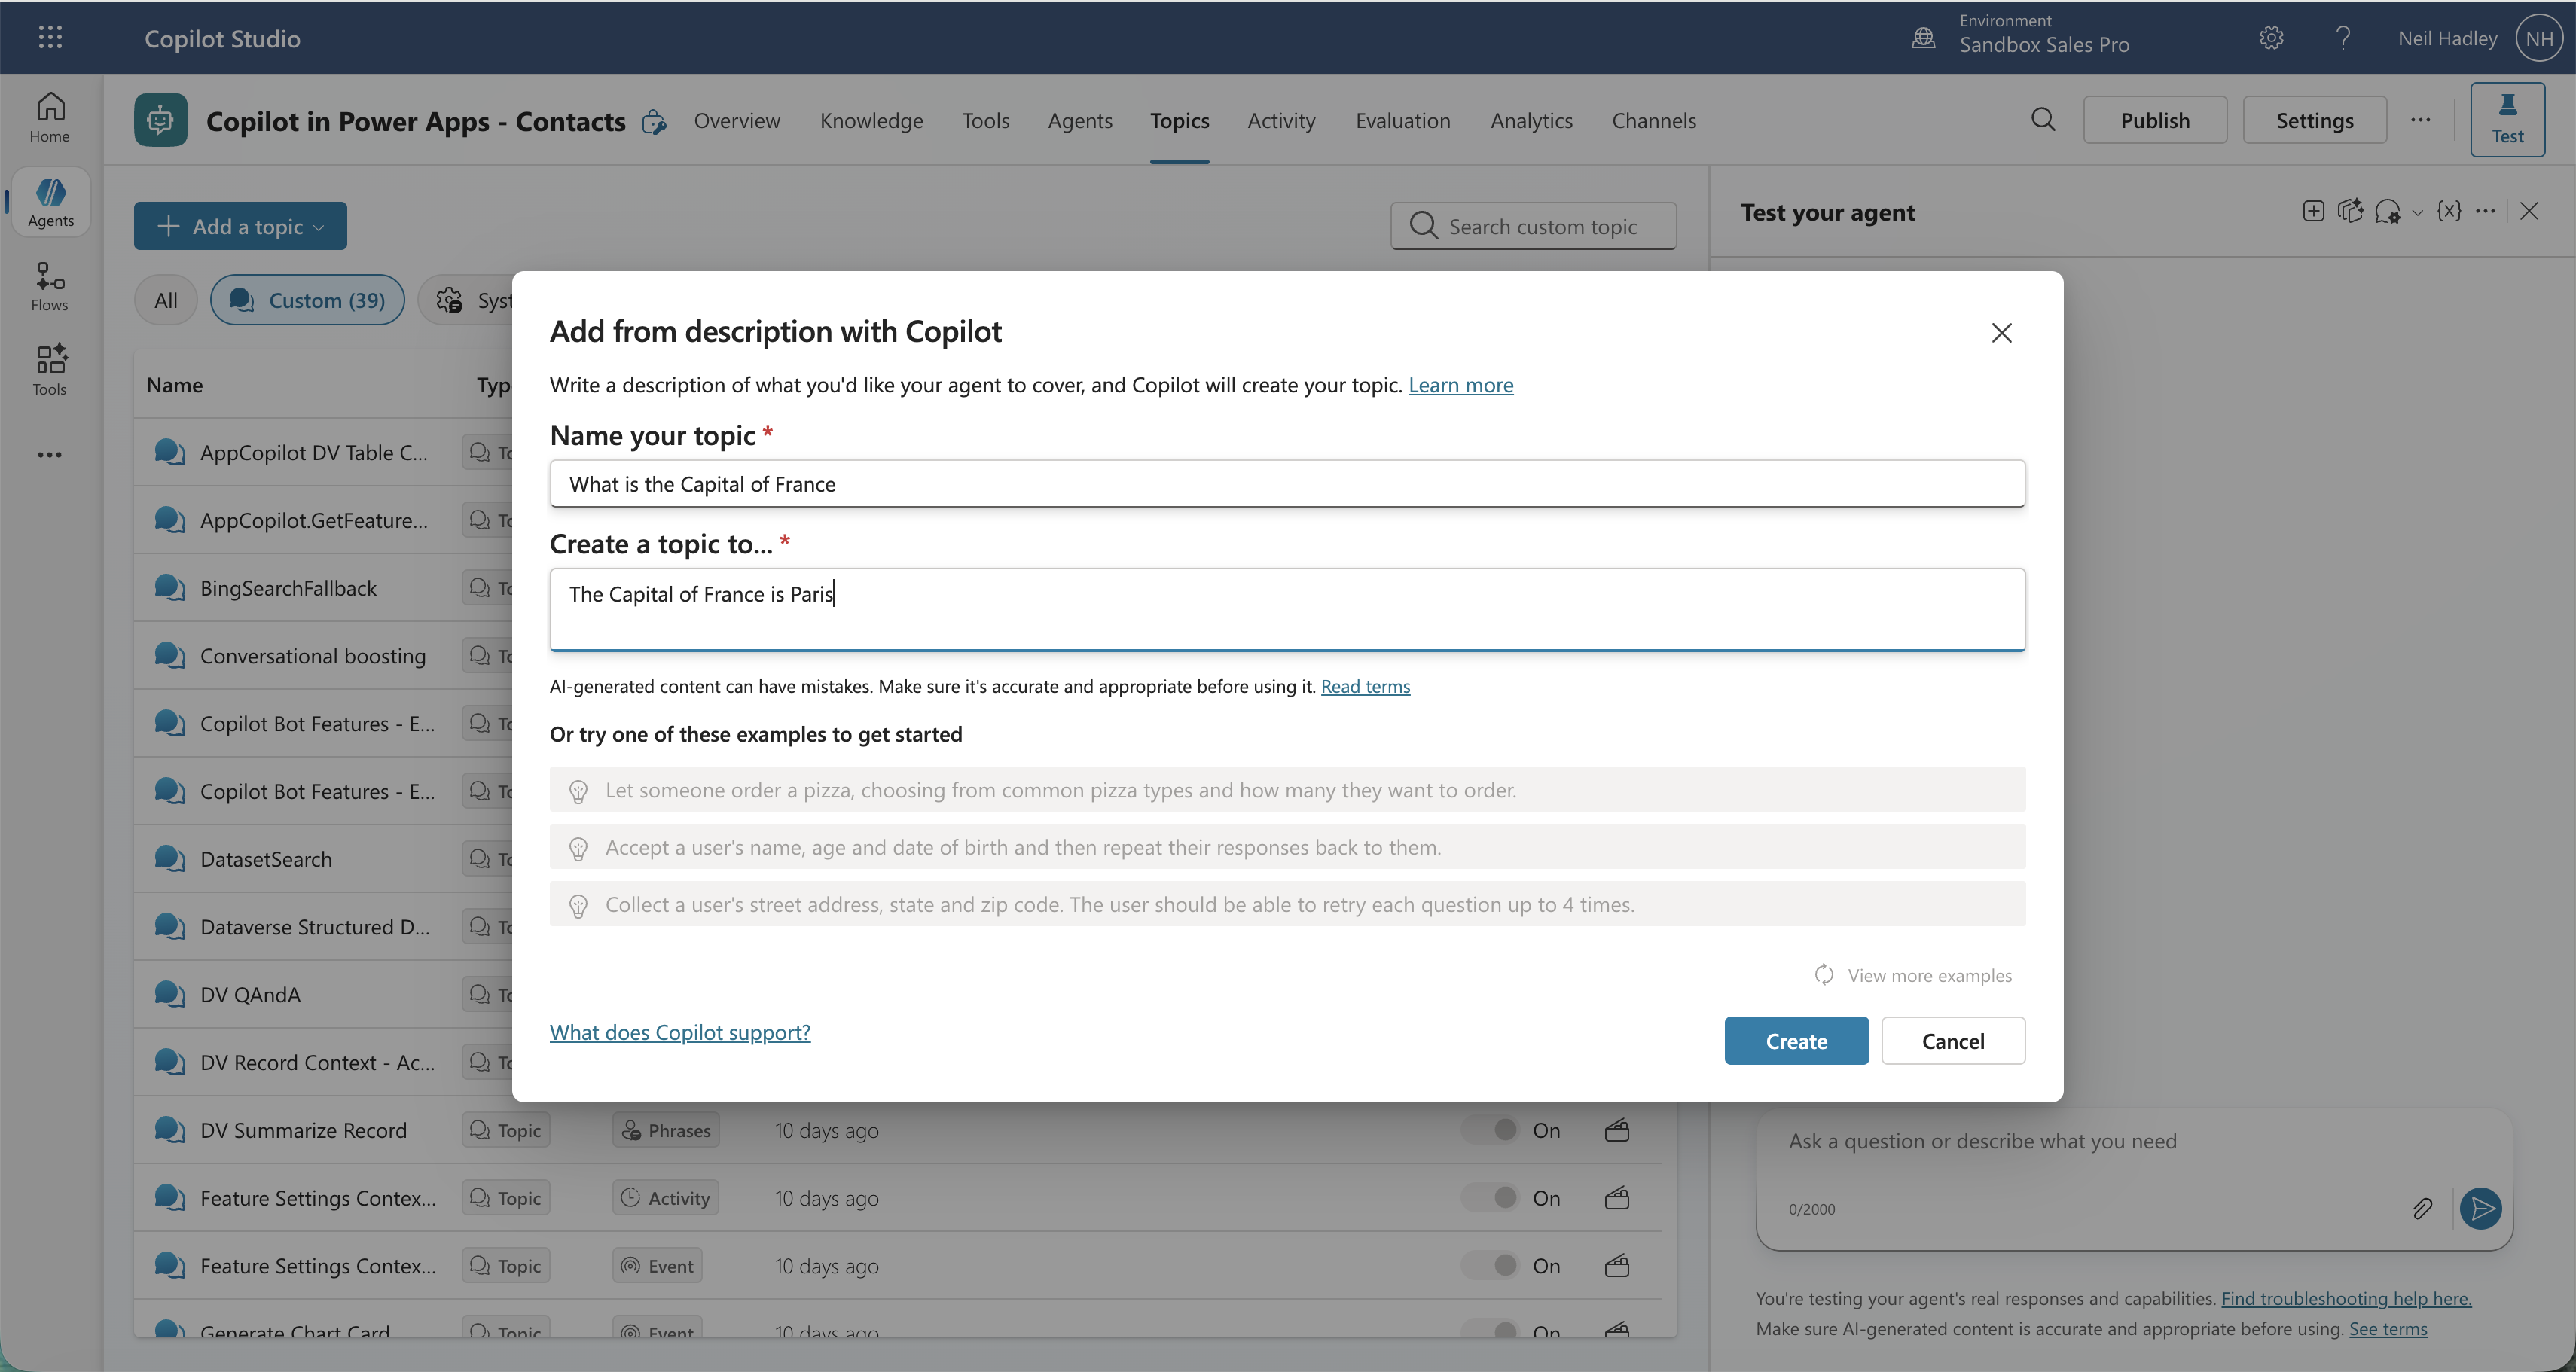2576x1372 pixels.
Task: Open the variables {x} icon
Action: click(2449, 211)
